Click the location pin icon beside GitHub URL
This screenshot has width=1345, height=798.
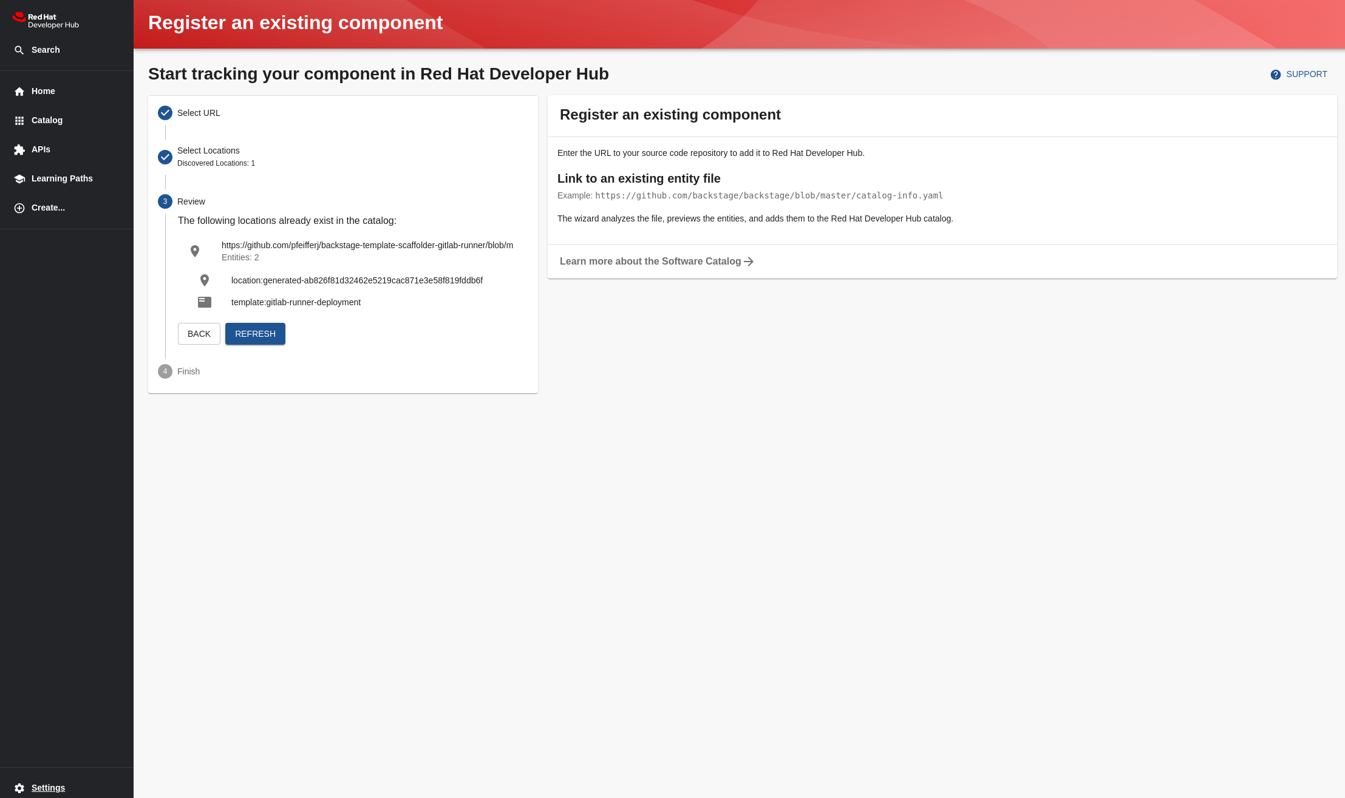(195, 251)
